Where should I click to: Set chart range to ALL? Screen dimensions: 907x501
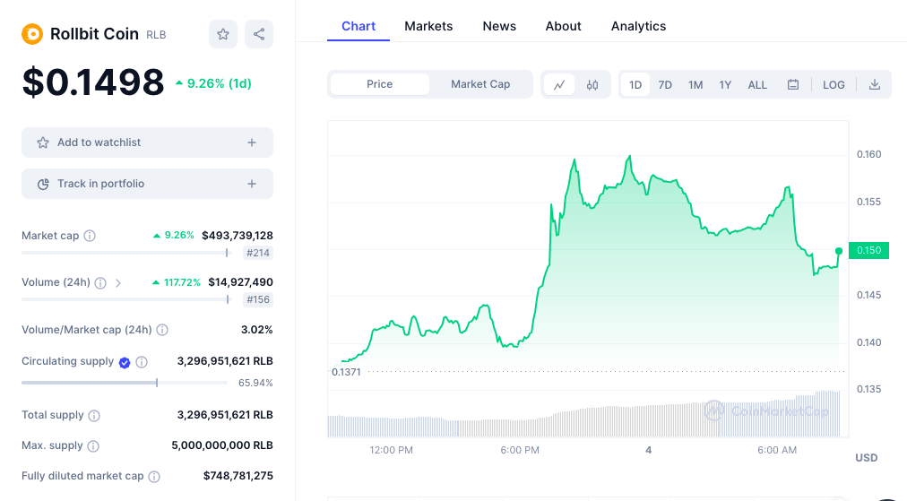757,85
